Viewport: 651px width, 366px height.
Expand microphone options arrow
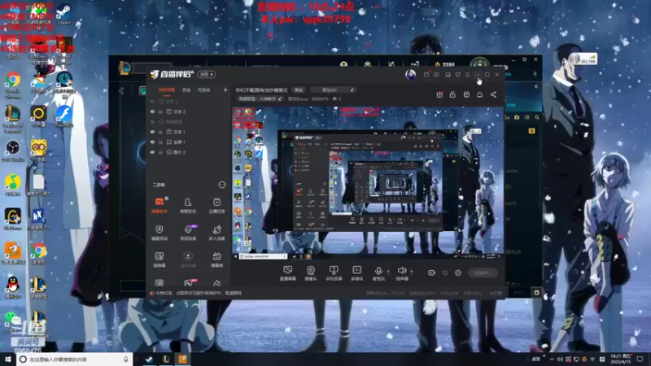pos(388,272)
